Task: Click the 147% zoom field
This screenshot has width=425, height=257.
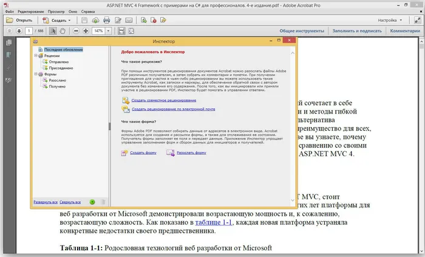Action: tap(98, 31)
